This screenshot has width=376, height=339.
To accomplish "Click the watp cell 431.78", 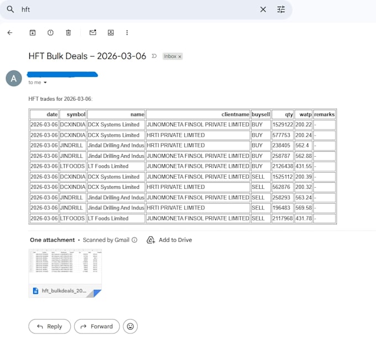I will [304, 218].
